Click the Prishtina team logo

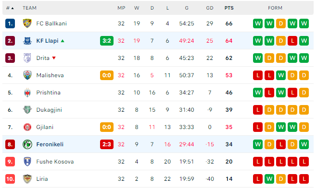coord(27,93)
